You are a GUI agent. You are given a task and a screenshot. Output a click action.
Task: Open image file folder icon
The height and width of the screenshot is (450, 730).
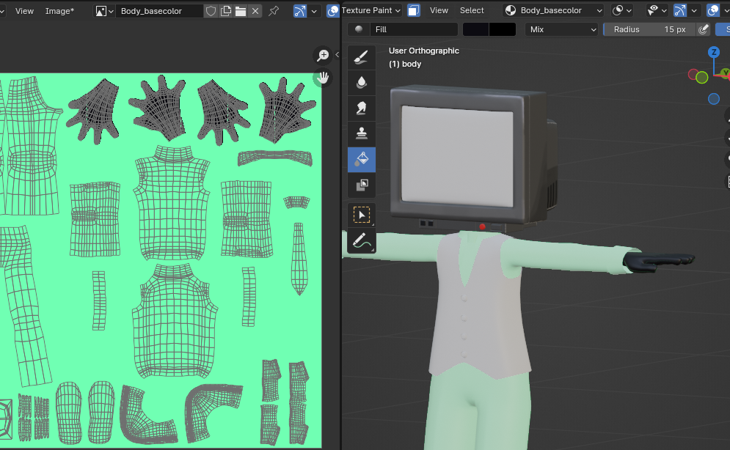241,11
